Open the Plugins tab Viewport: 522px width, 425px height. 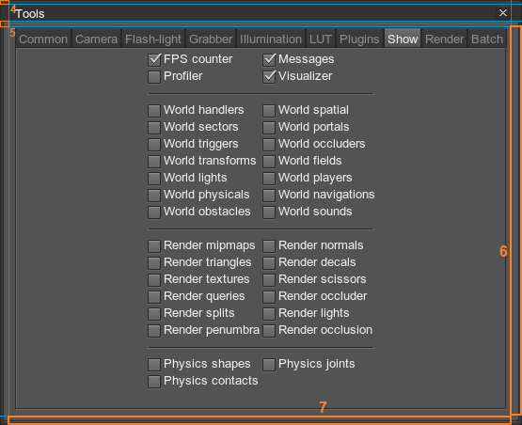click(359, 39)
